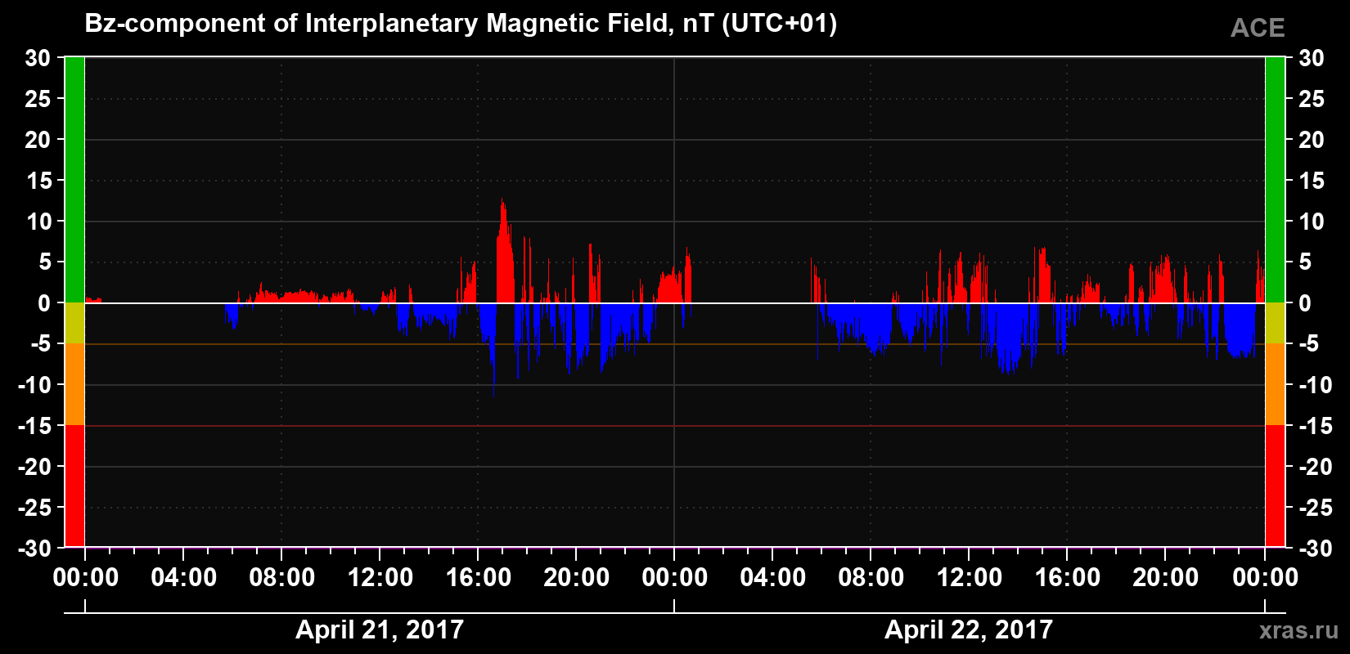The height and width of the screenshot is (654, 1350).
Task: Click the chart title 'Bz-component of Interplanetary Magnetic Field'
Action: point(376,24)
